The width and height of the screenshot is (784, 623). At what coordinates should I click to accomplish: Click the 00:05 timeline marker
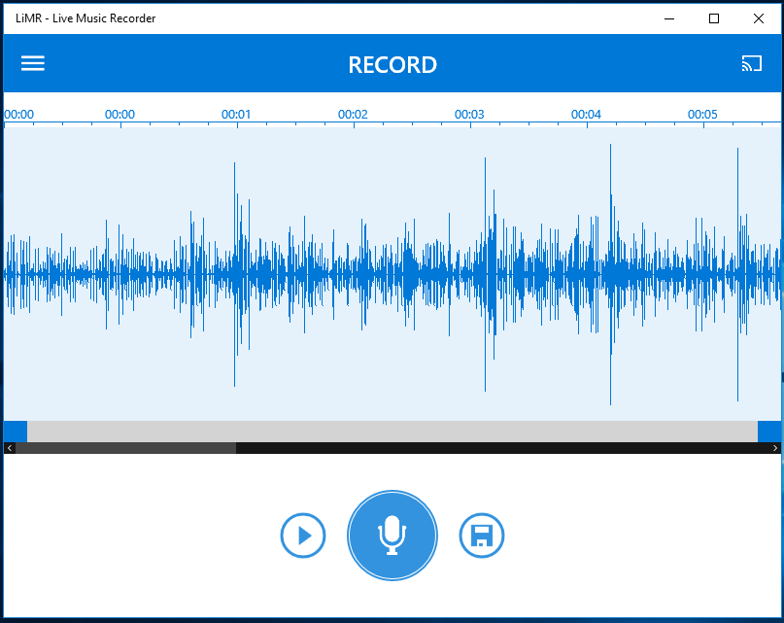click(x=702, y=114)
